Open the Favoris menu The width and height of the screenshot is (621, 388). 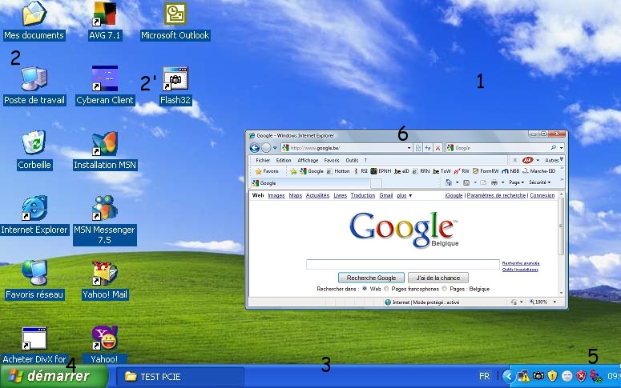[x=332, y=160]
